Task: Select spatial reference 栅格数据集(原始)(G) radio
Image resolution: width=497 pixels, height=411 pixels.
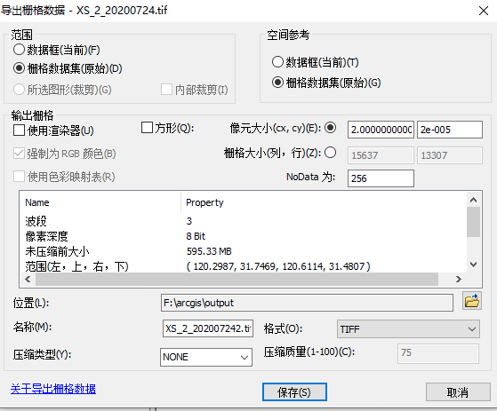Action: 277,83
